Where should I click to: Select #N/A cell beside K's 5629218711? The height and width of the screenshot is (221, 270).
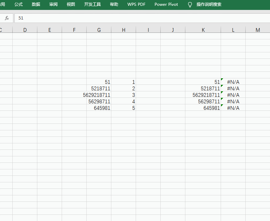[233, 94]
